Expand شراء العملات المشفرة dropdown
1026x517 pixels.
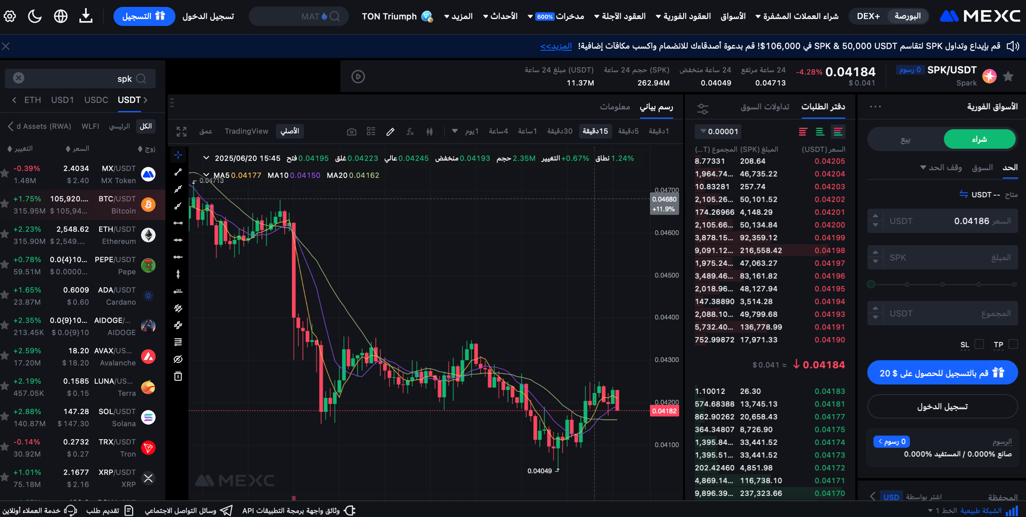click(x=797, y=16)
